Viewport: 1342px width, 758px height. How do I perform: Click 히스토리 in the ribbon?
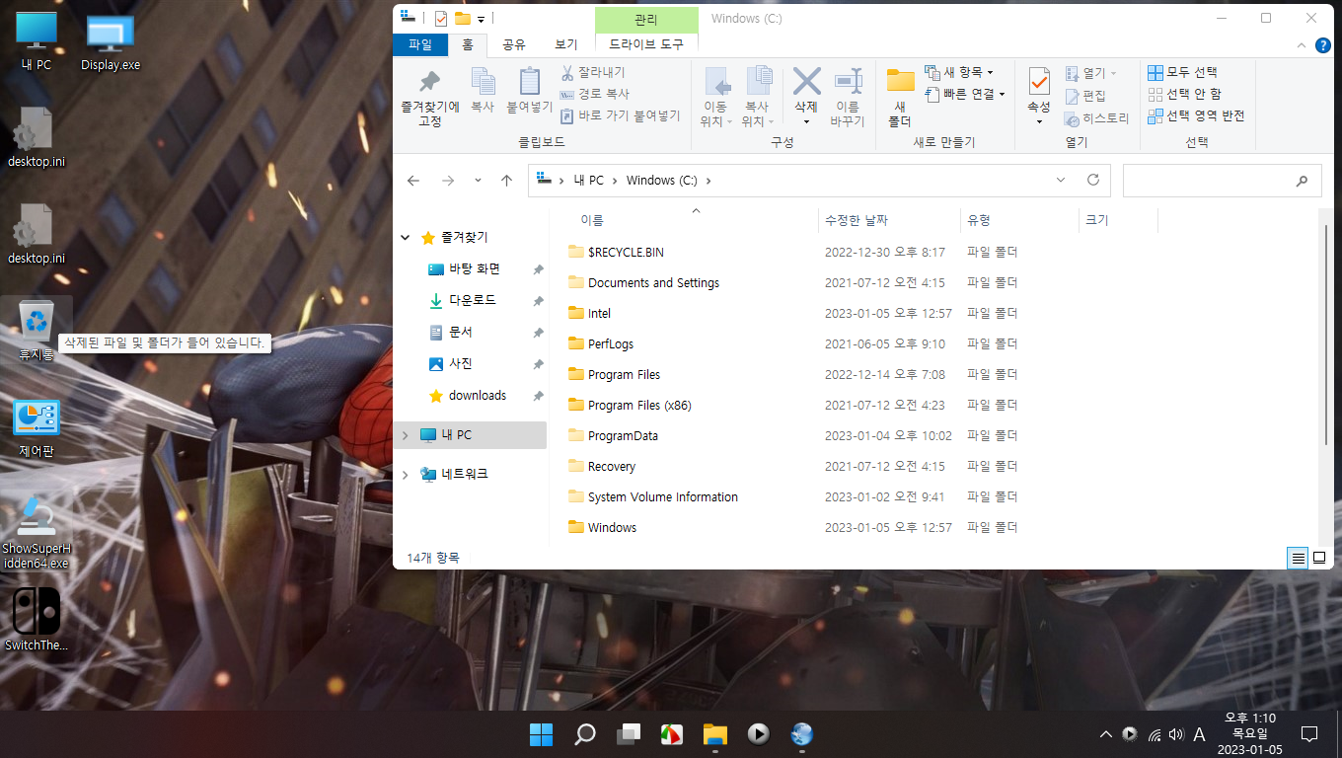point(1097,118)
